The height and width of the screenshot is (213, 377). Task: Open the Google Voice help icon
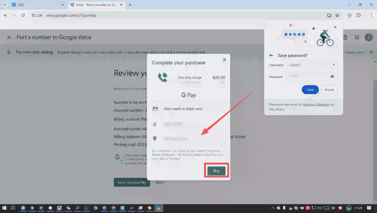click(x=345, y=38)
